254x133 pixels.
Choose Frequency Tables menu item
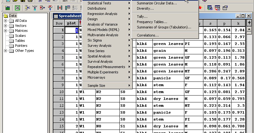[165, 22]
